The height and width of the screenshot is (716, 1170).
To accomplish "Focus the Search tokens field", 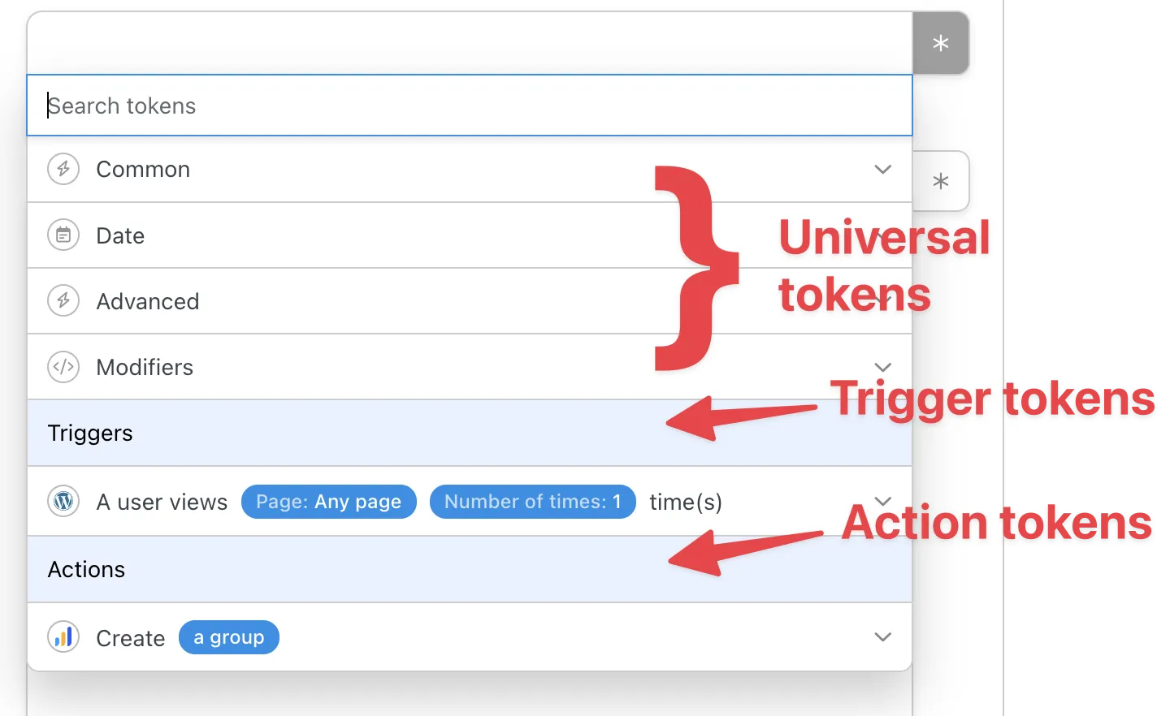I will (x=470, y=106).
